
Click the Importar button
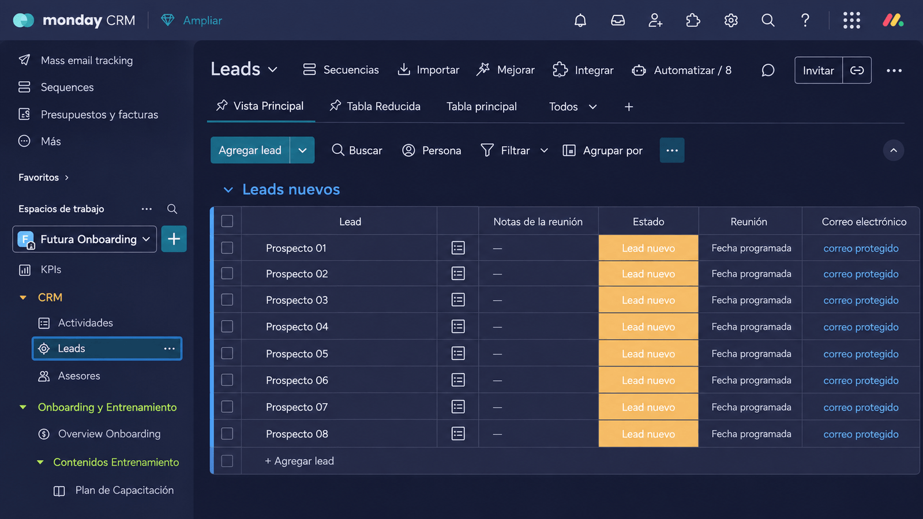pos(429,70)
